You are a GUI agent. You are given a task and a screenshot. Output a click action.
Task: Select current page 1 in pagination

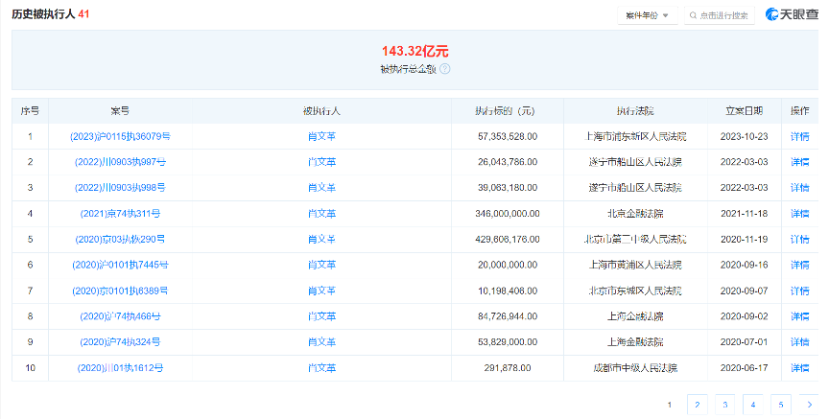click(x=670, y=405)
